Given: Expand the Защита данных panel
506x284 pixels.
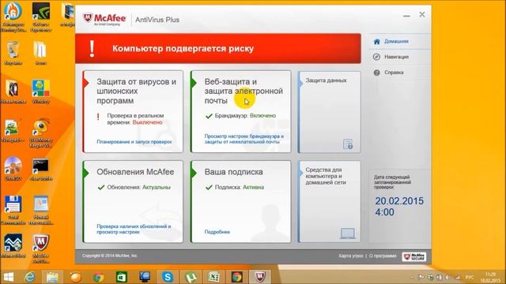Looking at the screenshot, I should 329,112.
